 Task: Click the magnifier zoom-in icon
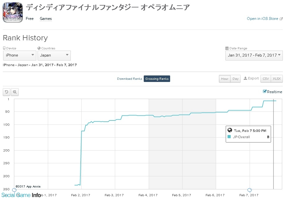(x=15, y=92)
